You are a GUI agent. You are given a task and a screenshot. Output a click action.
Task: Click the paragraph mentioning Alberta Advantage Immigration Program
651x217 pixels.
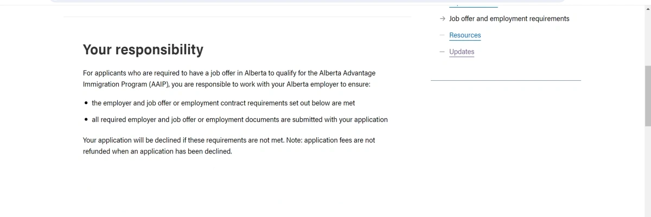[x=229, y=79]
